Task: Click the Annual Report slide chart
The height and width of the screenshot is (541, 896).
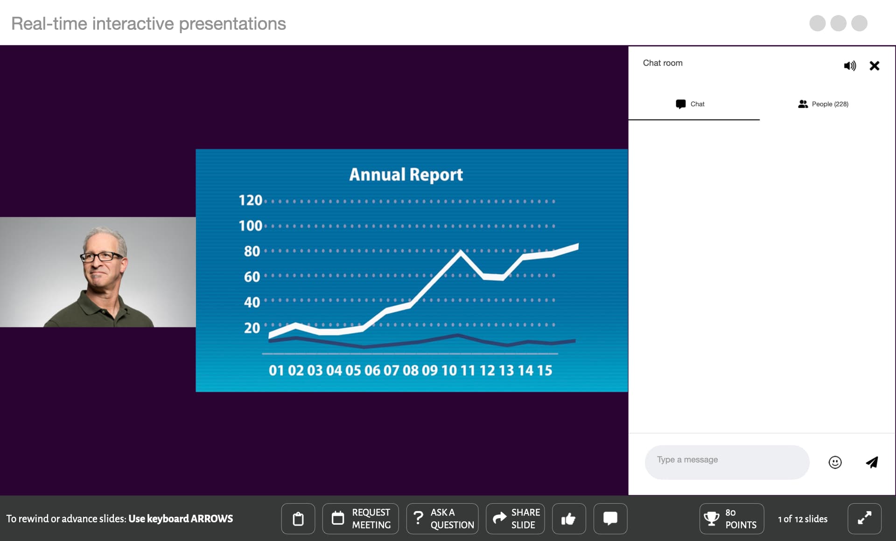Action: coord(412,270)
